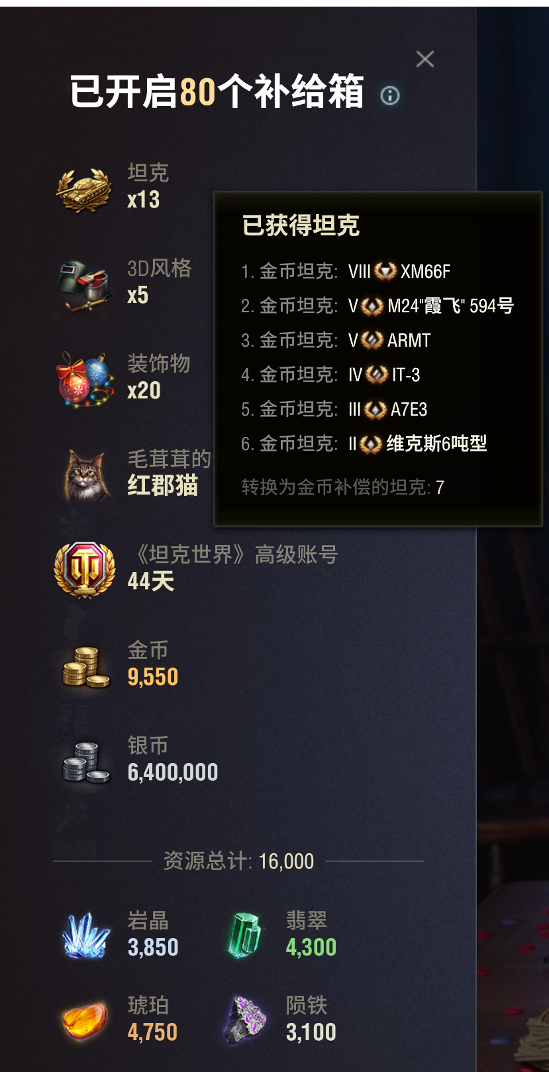549x1072 pixels.
Task: Select the premium account emblem icon
Action: (x=85, y=570)
